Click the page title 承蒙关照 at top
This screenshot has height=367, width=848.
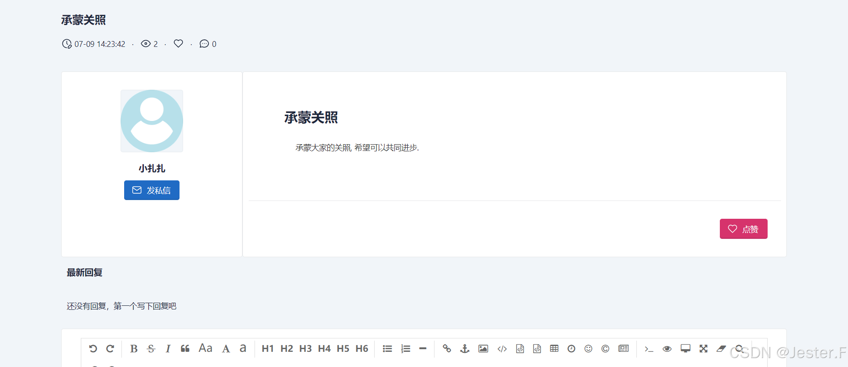(84, 20)
